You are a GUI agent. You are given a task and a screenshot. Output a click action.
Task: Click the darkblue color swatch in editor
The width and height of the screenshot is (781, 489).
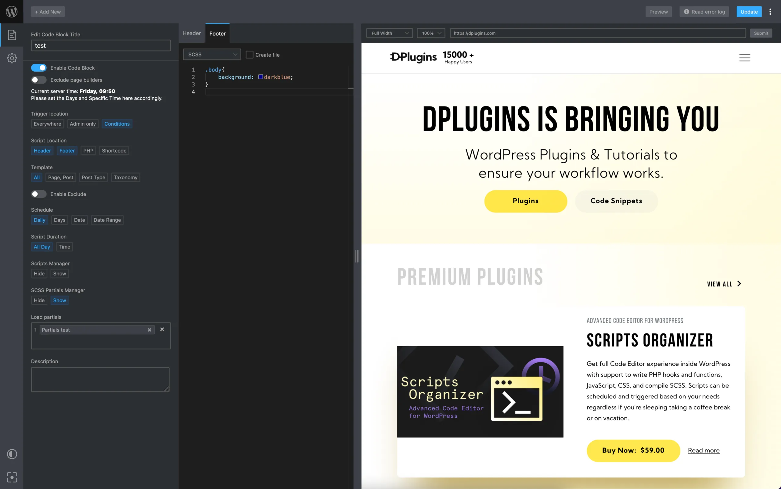point(261,77)
